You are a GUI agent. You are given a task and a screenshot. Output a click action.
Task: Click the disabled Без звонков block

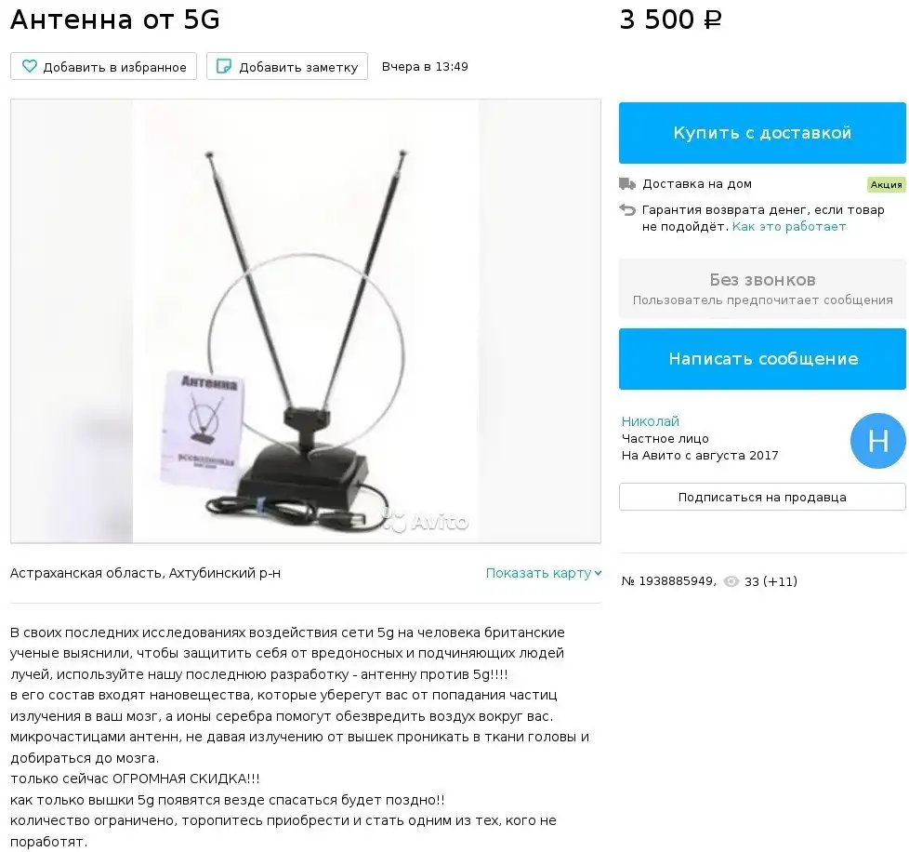coord(762,289)
